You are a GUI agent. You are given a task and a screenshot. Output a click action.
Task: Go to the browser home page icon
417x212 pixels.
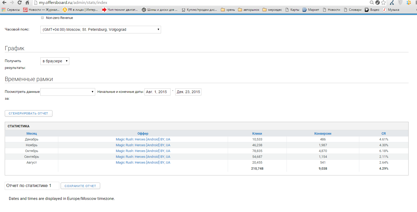click(x=27, y=3)
